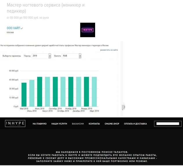
Task: Click the Июнь 2018 light teal bar
Action: (32, 93)
